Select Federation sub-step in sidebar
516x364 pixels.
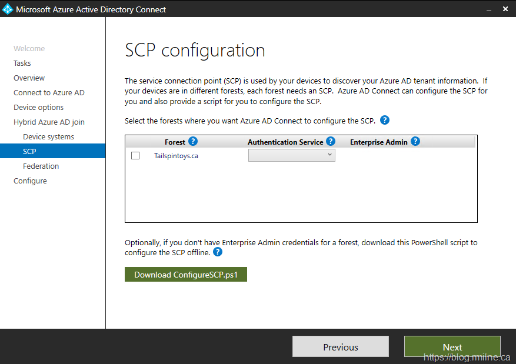(41, 166)
